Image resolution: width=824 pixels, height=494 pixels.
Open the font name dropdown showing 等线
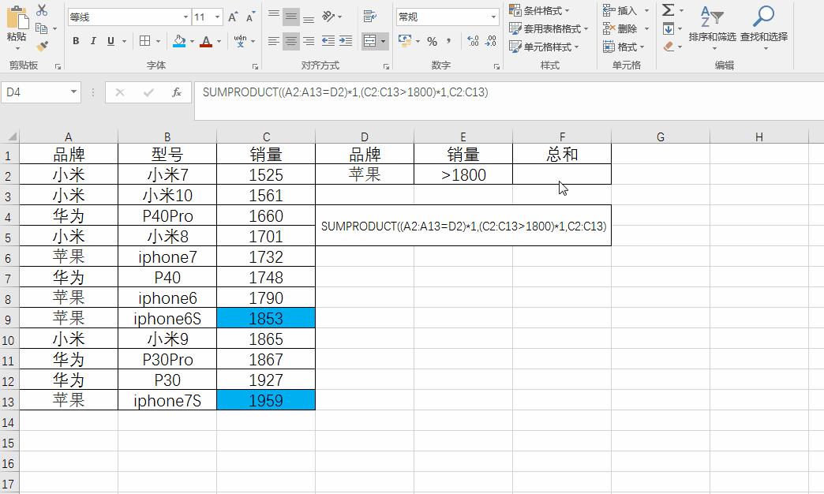coord(126,16)
